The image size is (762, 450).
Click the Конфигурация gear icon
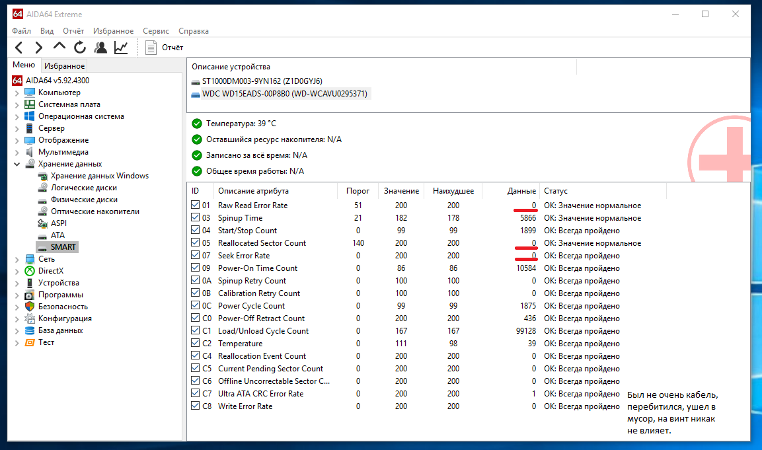pos(30,319)
